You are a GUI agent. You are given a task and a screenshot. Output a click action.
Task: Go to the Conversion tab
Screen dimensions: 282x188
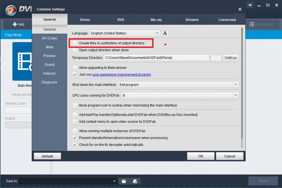[227, 20]
